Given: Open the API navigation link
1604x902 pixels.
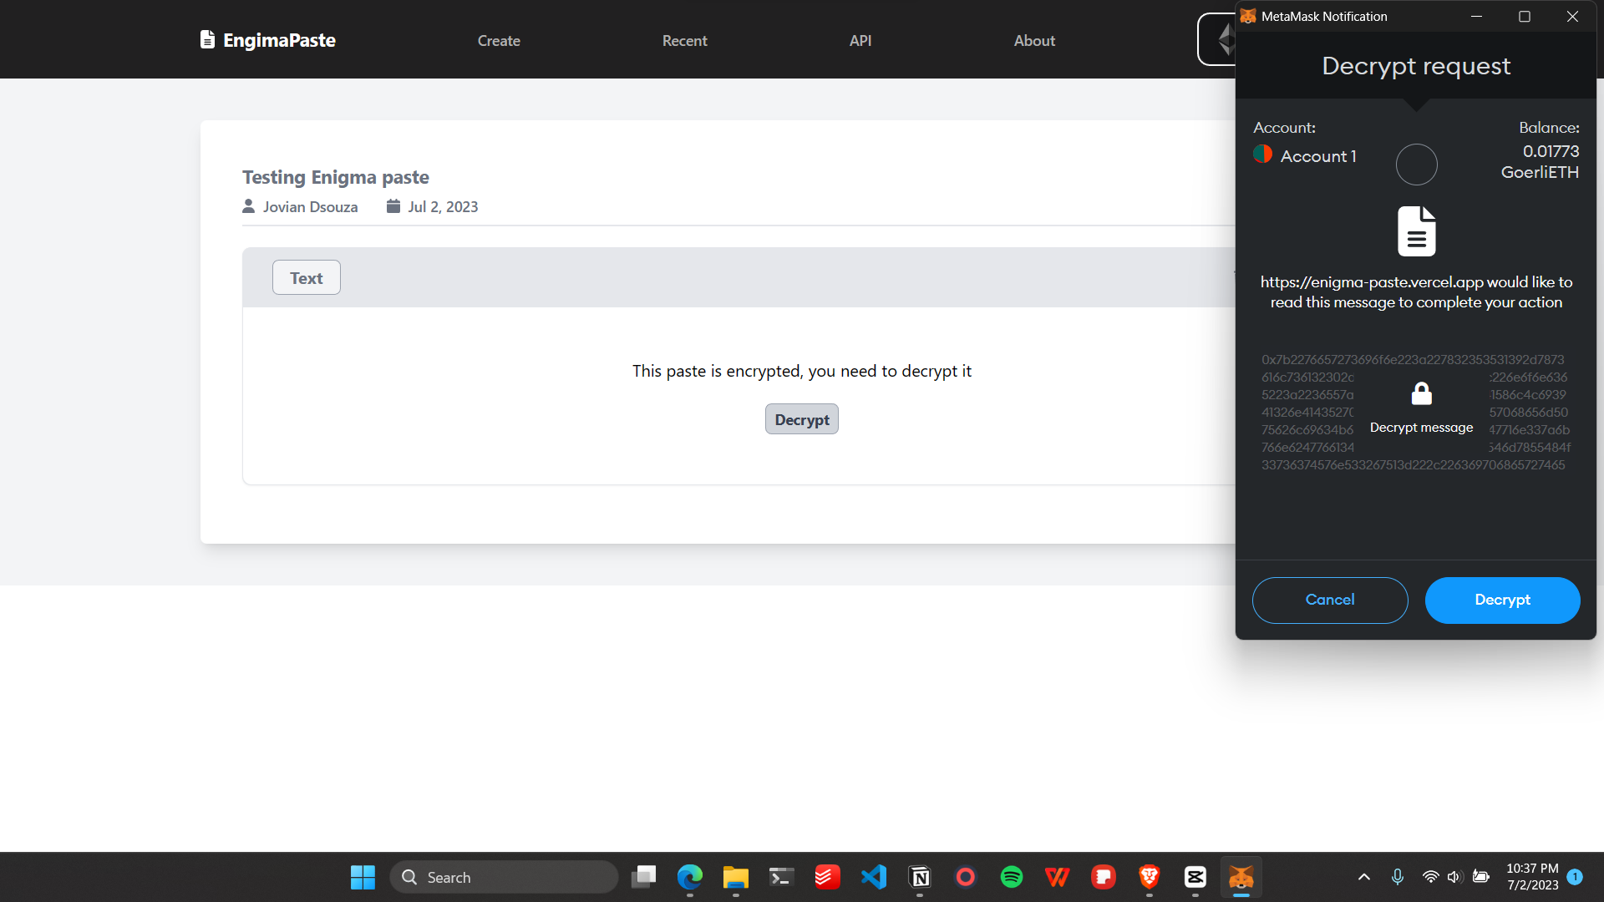Looking at the screenshot, I should (x=860, y=40).
